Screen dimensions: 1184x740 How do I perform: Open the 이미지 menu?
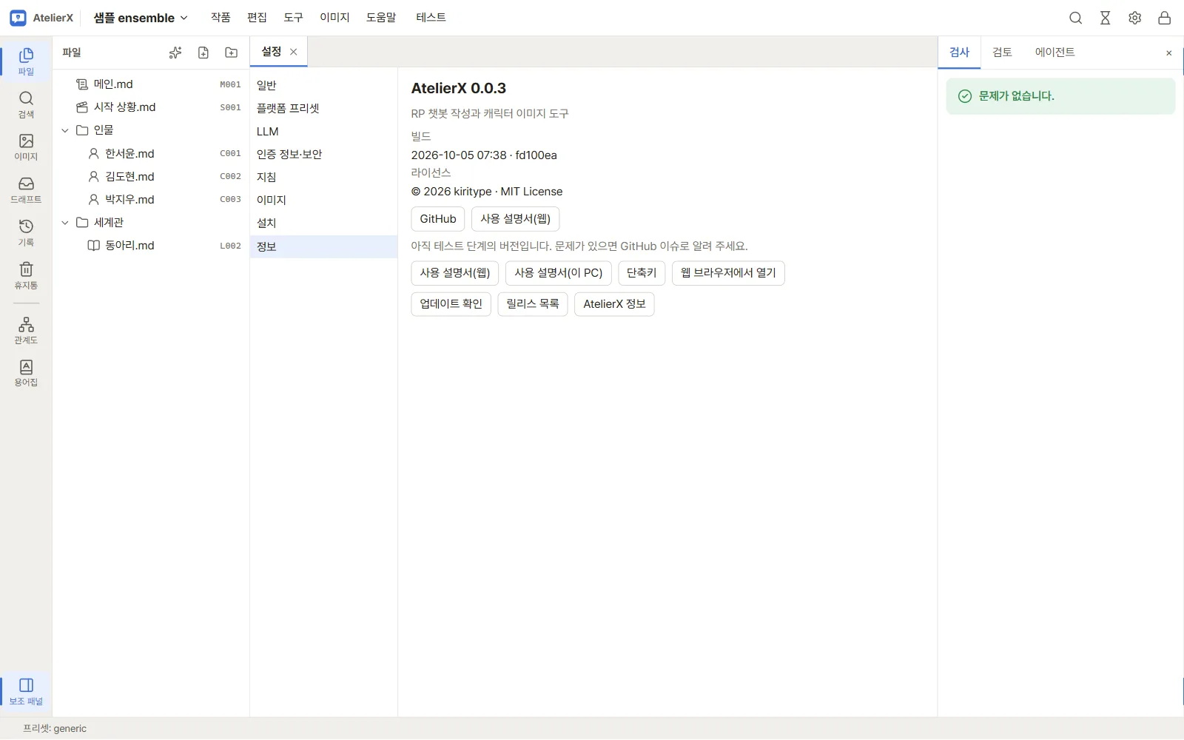(x=334, y=18)
